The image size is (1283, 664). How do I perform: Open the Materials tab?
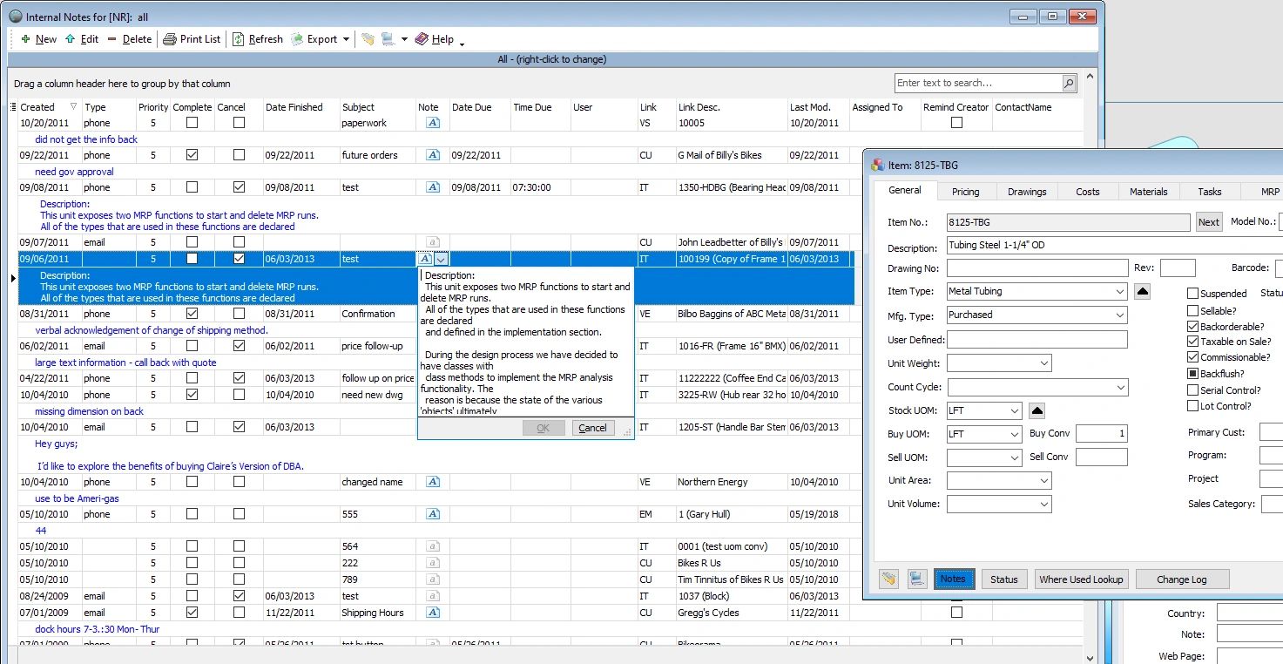click(1148, 191)
